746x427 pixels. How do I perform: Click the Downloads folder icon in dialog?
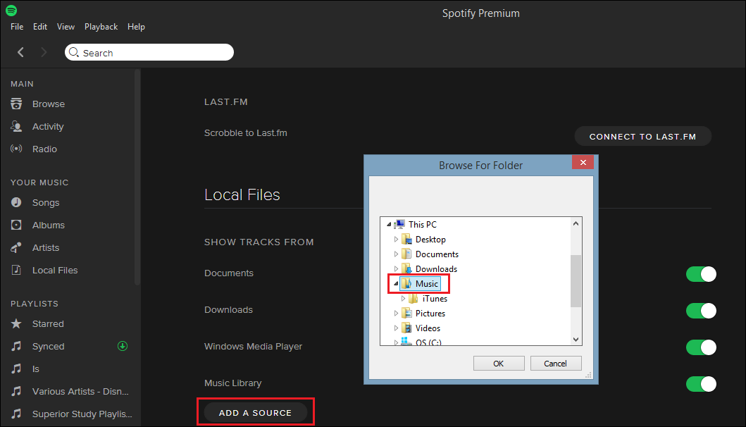406,268
